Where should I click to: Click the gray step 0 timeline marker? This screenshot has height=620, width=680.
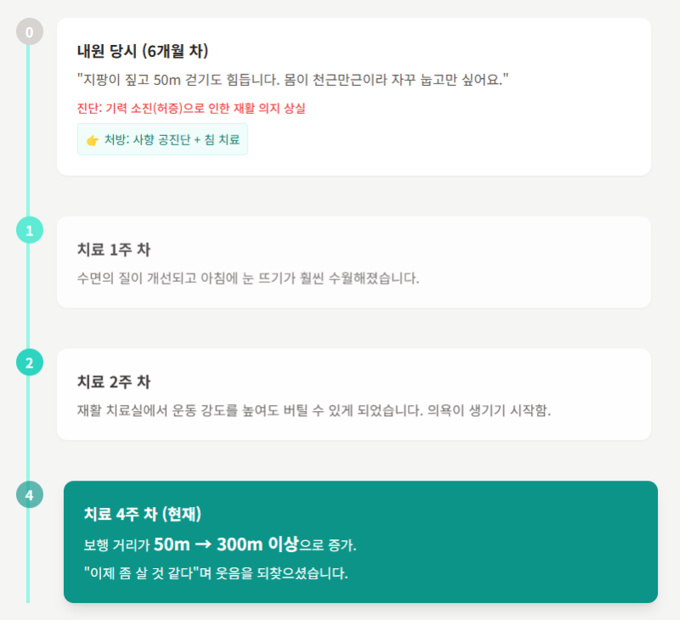[30, 31]
